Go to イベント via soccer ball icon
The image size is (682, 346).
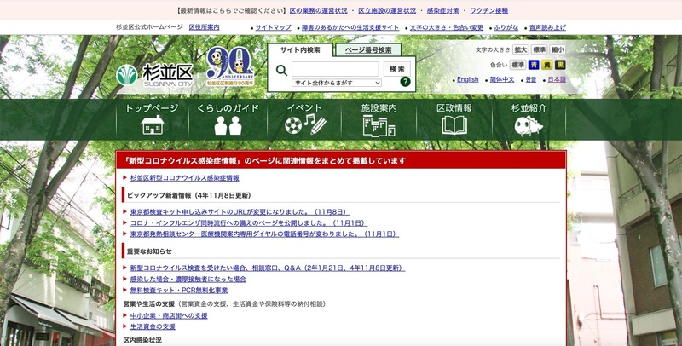point(304,125)
